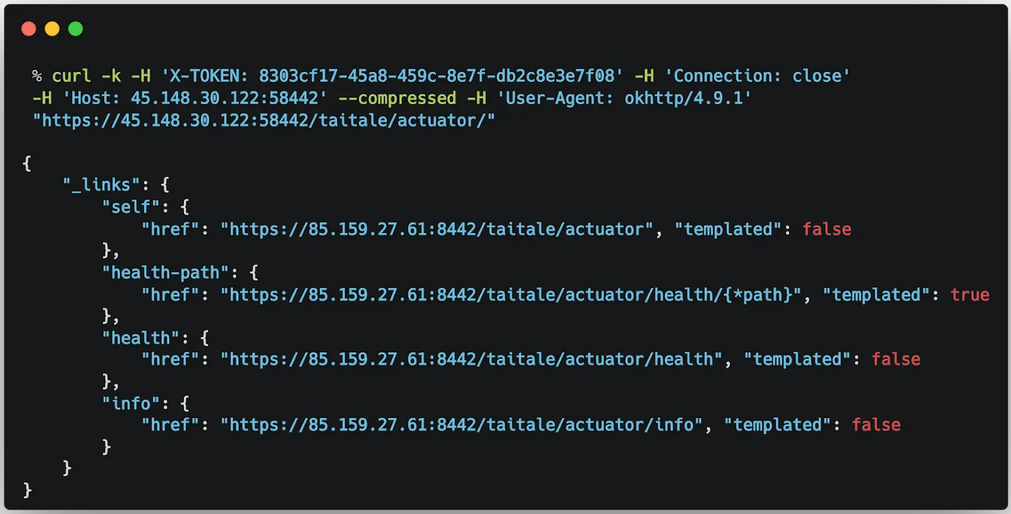Click the 'Connection: close' header text

757,76
